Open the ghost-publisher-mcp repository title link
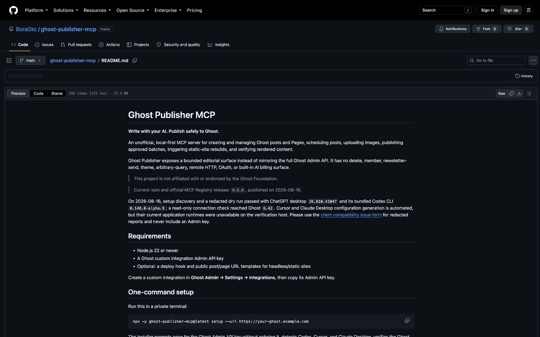 tap(68, 29)
